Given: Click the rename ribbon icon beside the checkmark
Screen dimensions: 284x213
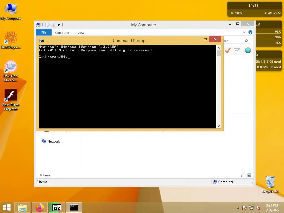Looking at the screenshot, I should [x=237, y=50].
